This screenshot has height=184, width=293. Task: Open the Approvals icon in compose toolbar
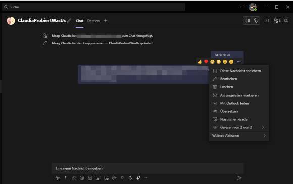(x=130, y=178)
